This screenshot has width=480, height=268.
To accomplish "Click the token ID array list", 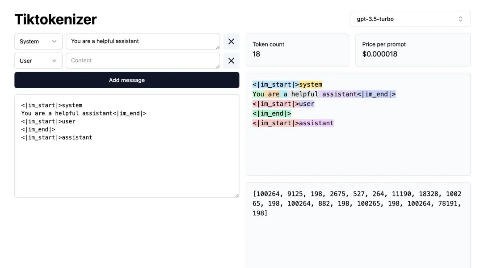I will 357,204.
